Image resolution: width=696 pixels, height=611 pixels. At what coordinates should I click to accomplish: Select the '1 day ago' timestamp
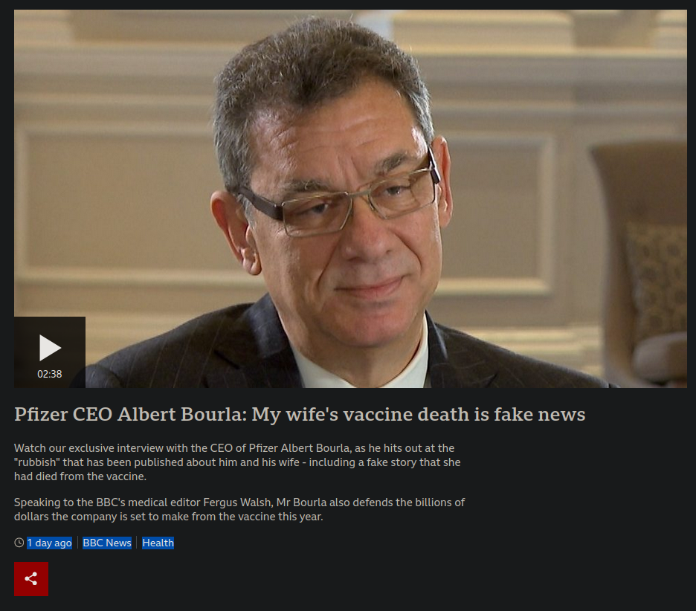point(49,543)
